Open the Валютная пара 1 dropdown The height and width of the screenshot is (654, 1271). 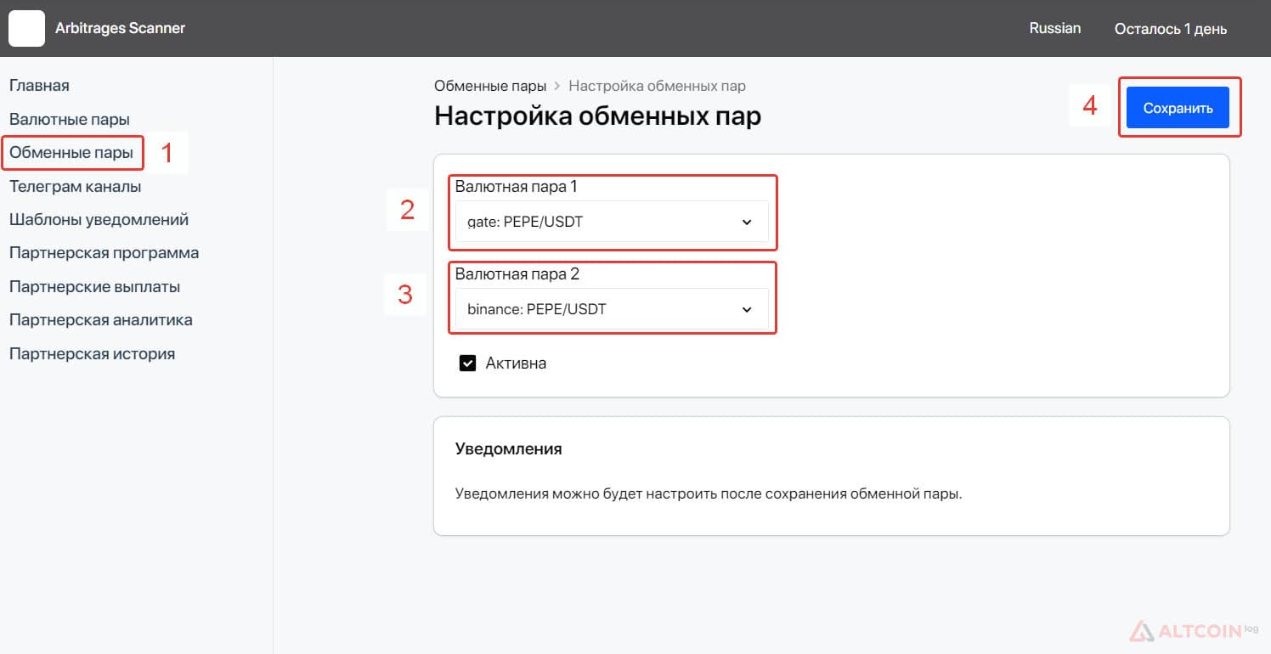click(612, 223)
